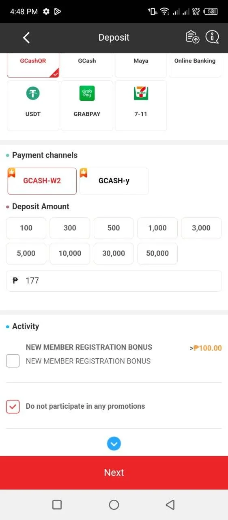Open deposit records clipboard icon
Image resolution: width=228 pixels, height=520 pixels.
pos(193,37)
